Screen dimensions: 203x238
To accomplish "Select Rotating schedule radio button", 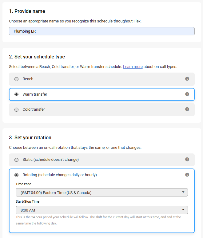I will click(17, 175).
